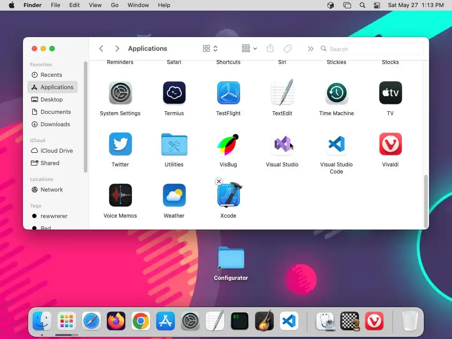This screenshot has width=452, height=339.
Task: Select the TestFlight app icon
Action: pos(228,93)
